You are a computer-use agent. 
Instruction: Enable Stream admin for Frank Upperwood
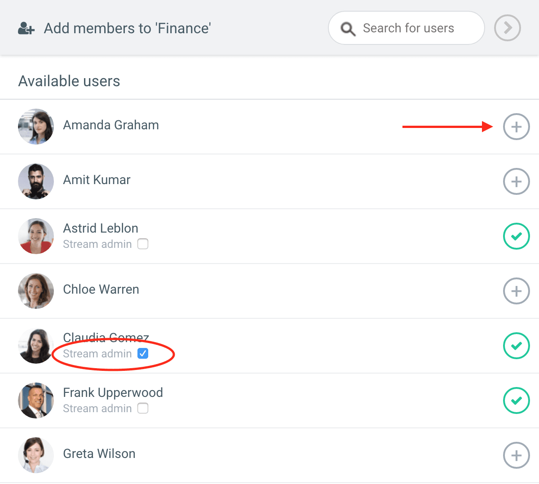[x=143, y=408]
